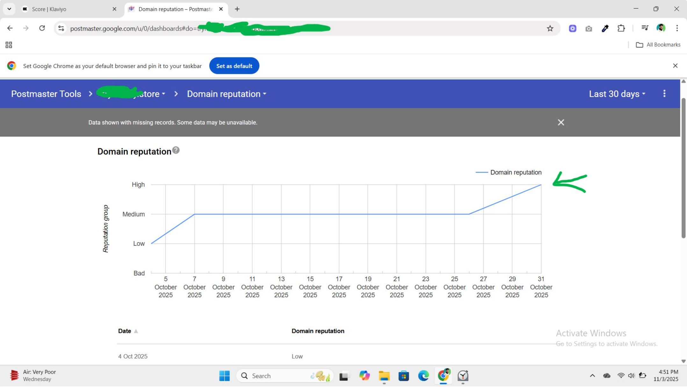Click the OneDrive cloud tray icon
The height and width of the screenshot is (387, 687).
[x=607, y=376]
